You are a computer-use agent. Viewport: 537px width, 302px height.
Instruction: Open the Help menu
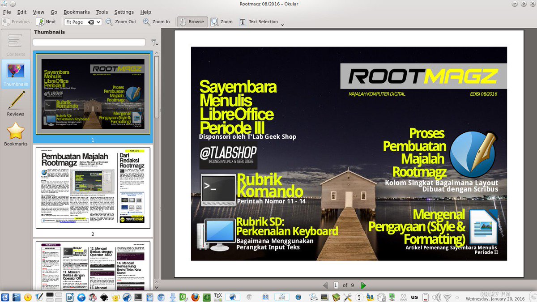pyautogui.click(x=145, y=12)
